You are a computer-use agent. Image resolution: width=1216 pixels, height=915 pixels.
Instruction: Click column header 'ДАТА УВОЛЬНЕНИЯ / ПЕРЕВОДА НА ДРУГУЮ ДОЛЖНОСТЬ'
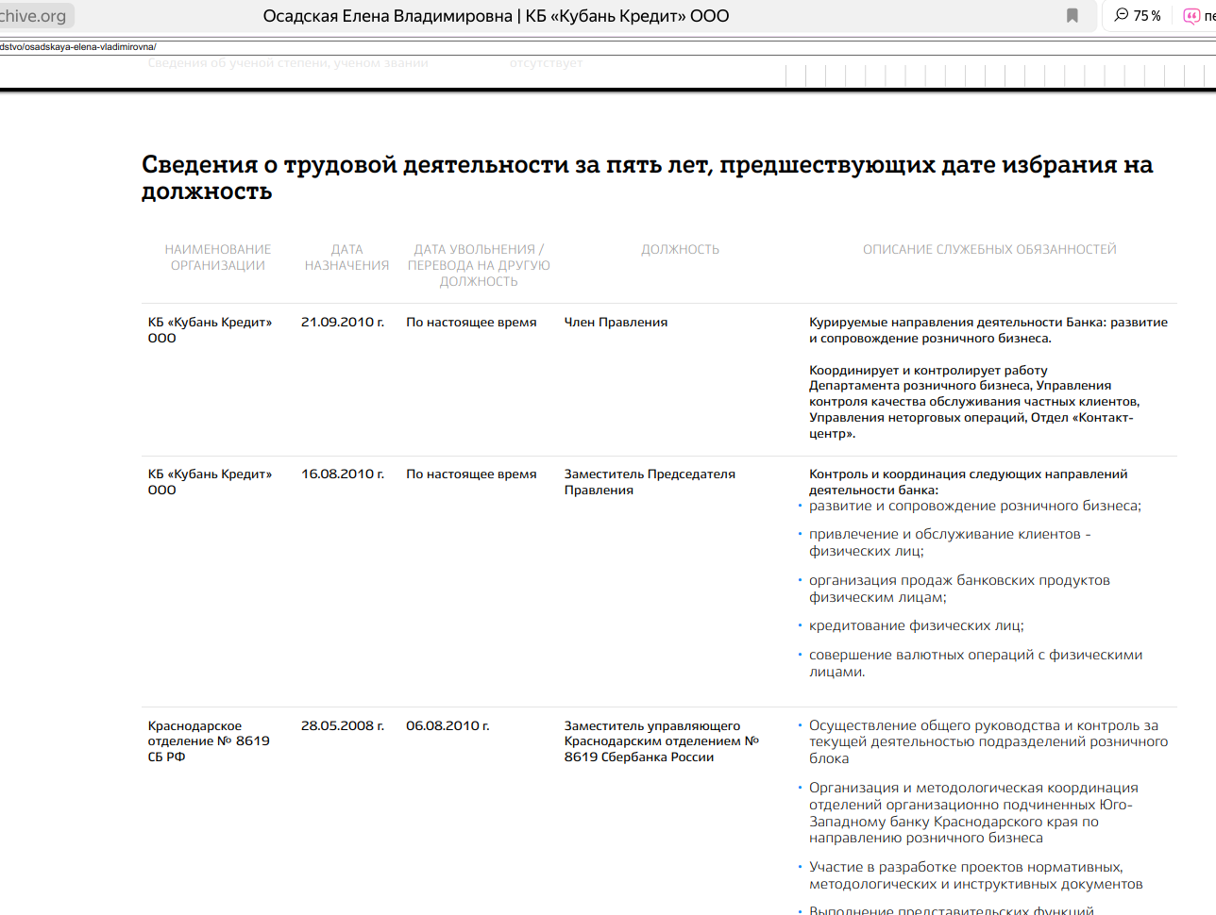[479, 265]
